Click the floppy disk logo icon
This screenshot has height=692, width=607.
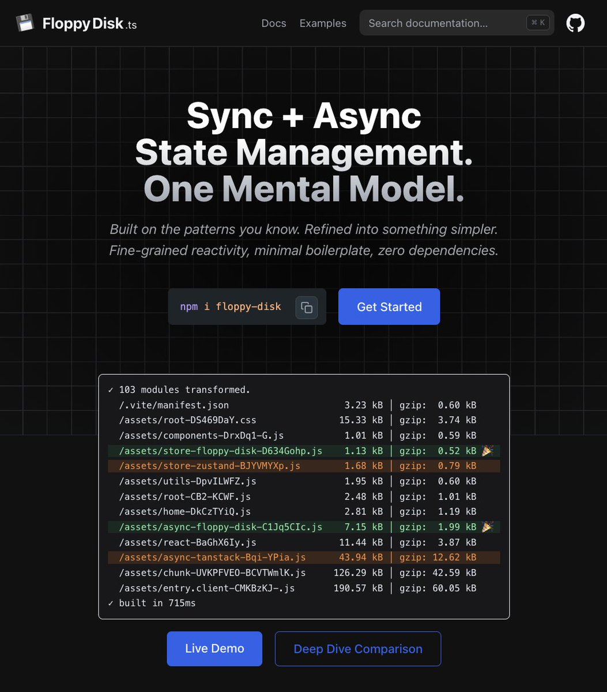coord(25,23)
